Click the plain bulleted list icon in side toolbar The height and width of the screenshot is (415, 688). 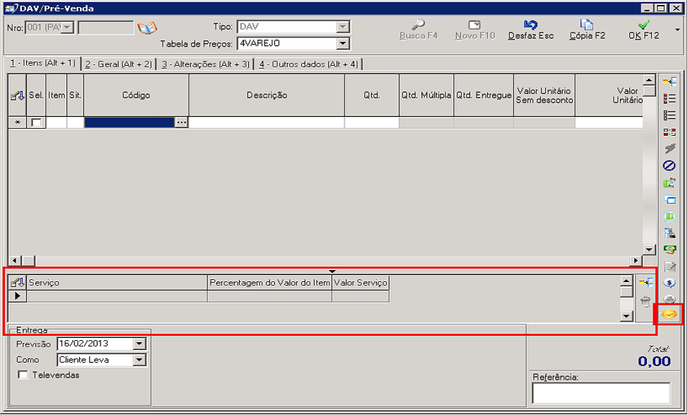point(669,115)
